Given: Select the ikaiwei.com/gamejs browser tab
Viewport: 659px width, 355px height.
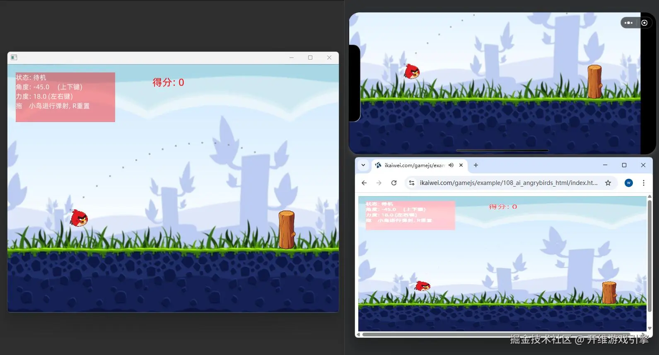Looking at the screenshot, I should [x=420, y=165].
